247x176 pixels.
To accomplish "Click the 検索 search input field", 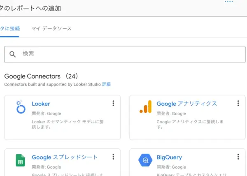I will (125, 54).
